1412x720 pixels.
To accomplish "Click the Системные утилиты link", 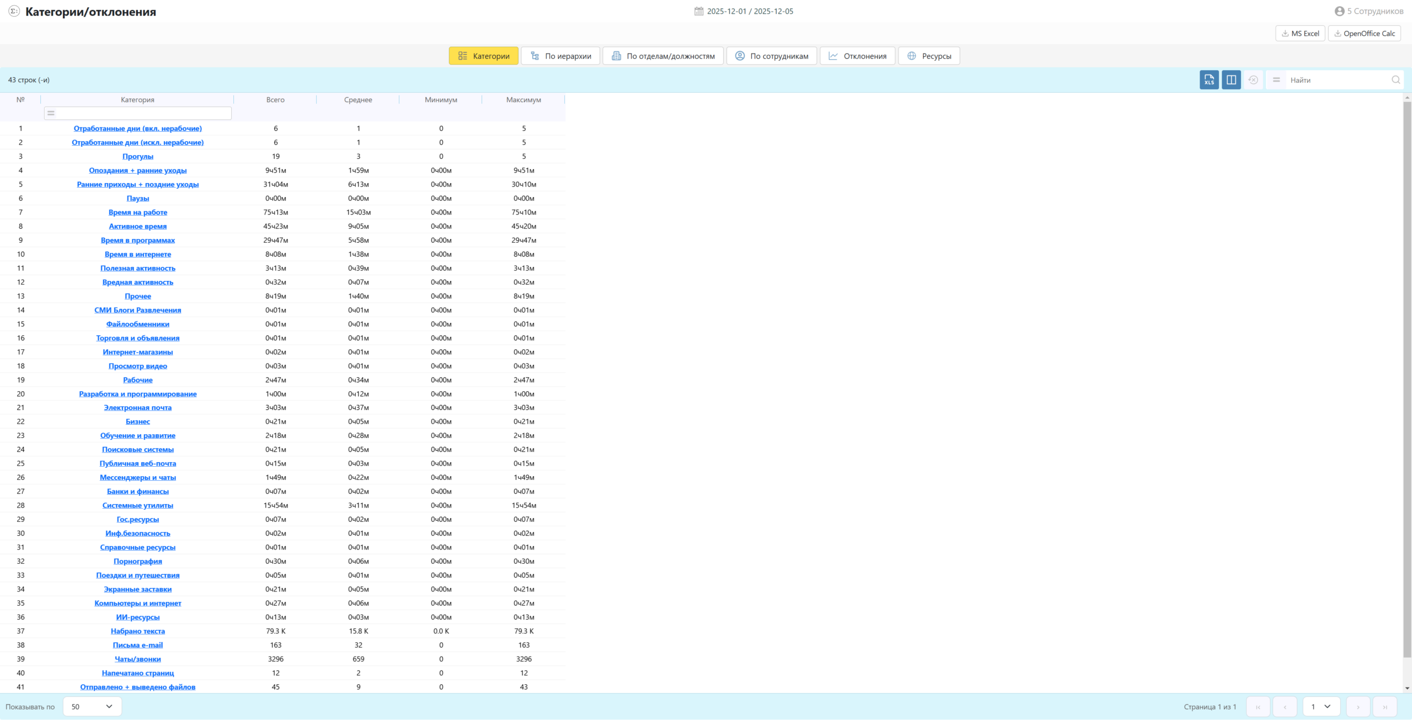I will pos(138,505).
